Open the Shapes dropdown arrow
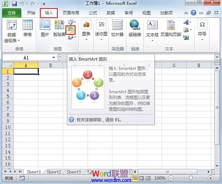This screenshot has width=222, height=184. [x=75, y=22]
